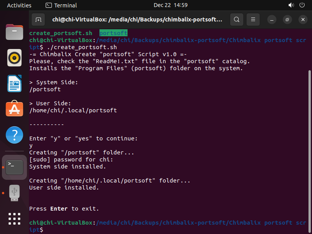The width and height of the screenshot is (312, 234).
Task: Open Files from the dock
Action: pyautogui.click(x=14, y=32)
